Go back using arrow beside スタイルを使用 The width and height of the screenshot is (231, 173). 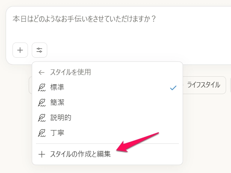pos(42,72)
